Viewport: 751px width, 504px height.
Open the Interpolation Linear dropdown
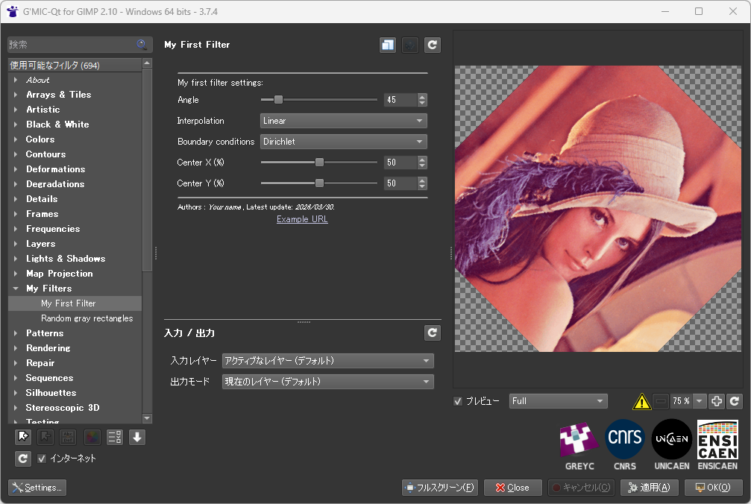pyautogui.click(x=343, y=121)
